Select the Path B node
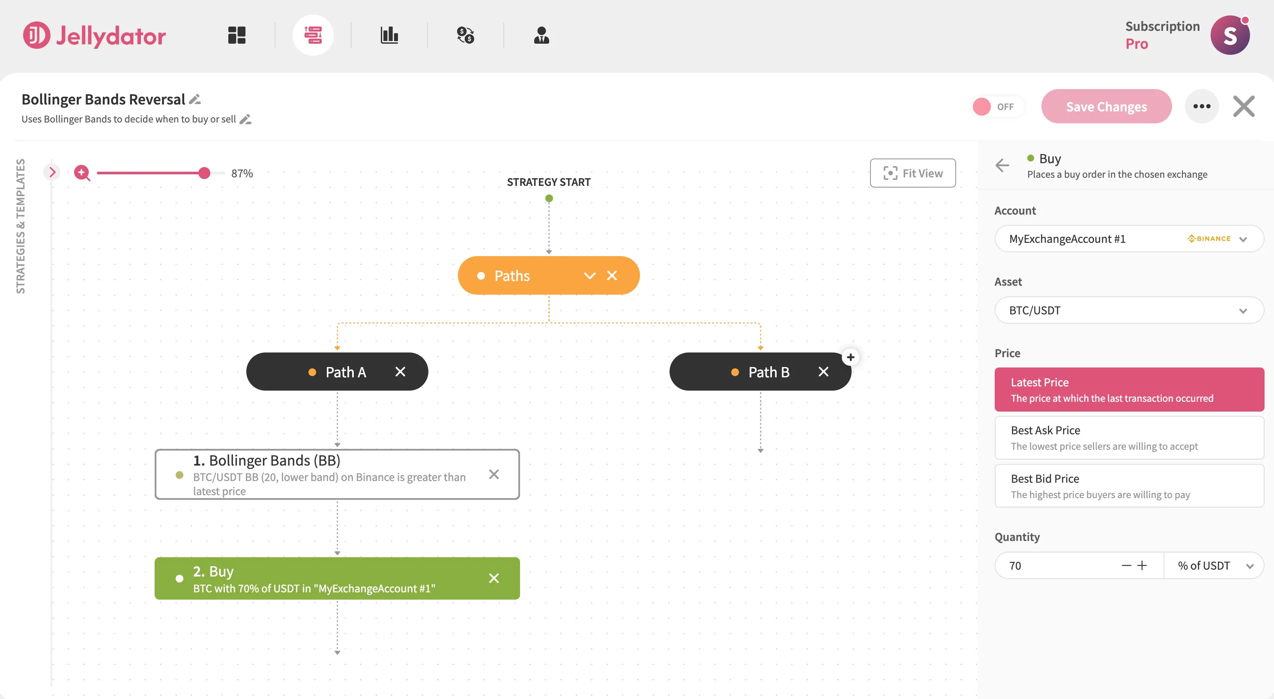 (760, 372)
